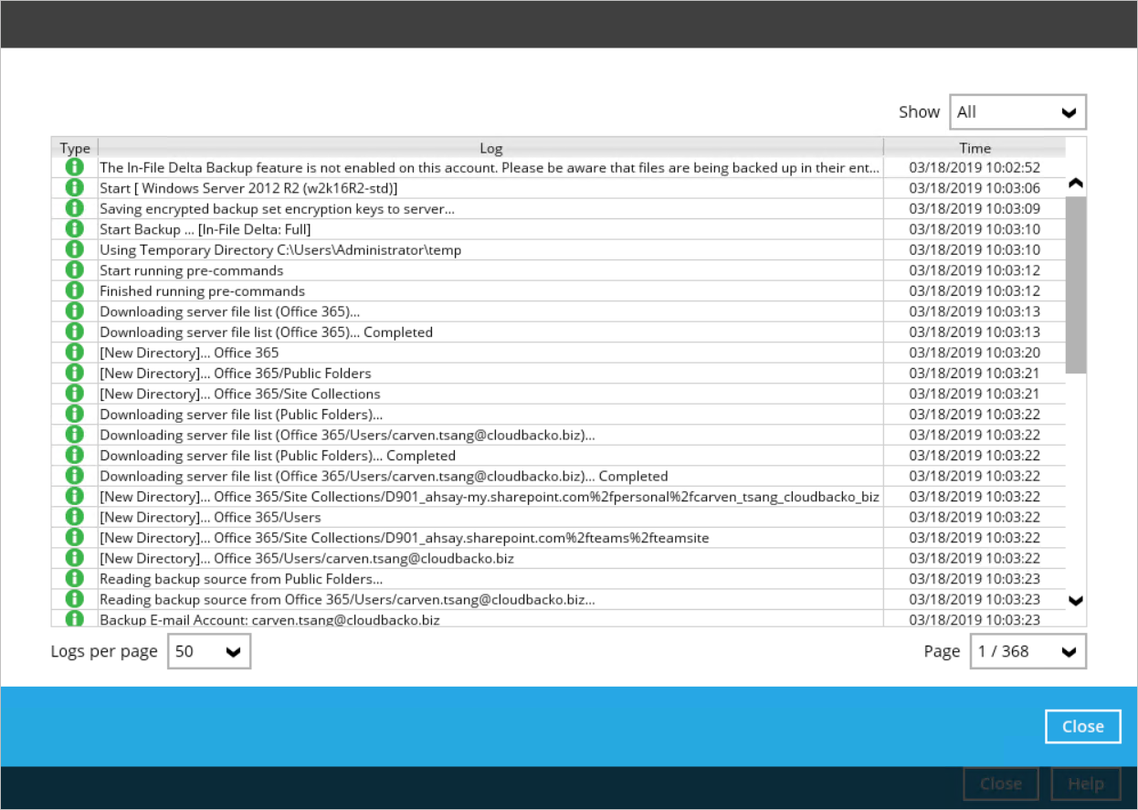The image size is (1138, 810).
Task: Open the Show filter dropdown
Action: point(1017,112)
